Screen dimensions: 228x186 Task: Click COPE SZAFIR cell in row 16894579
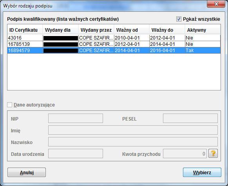96,51
